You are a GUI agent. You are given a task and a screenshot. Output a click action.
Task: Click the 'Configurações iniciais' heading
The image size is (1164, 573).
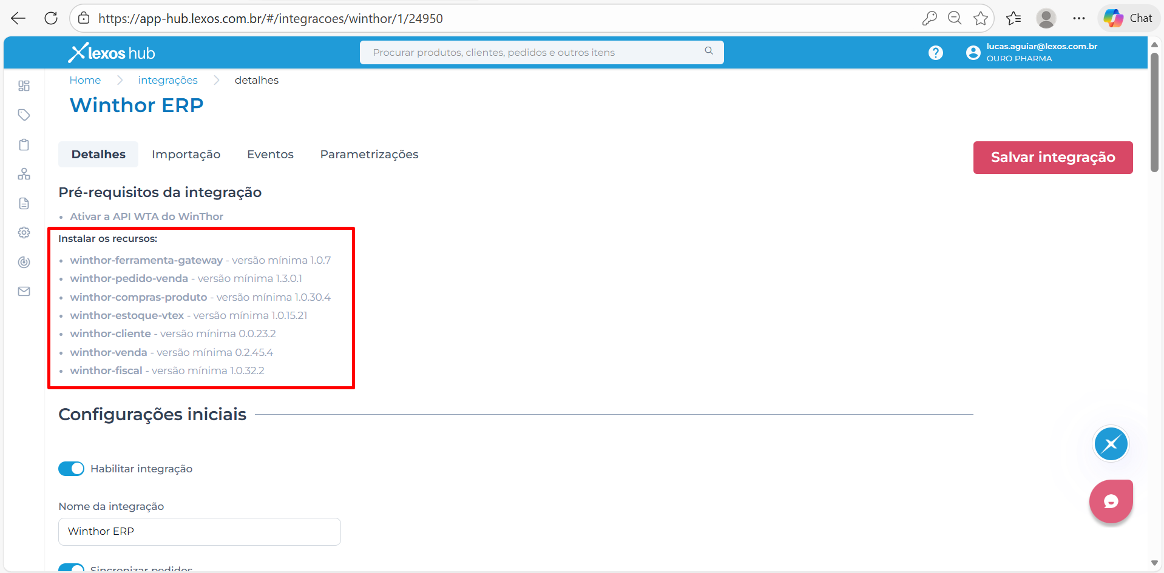tap(152, 414)
